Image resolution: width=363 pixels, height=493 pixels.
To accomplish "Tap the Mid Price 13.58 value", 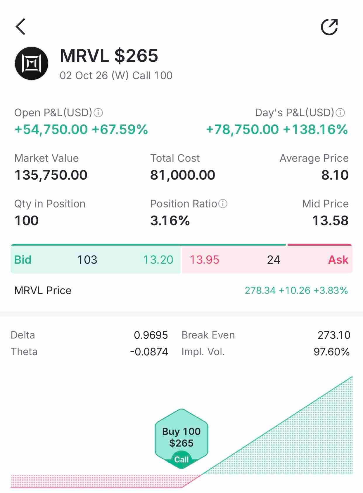I will (x=330, y=221).
